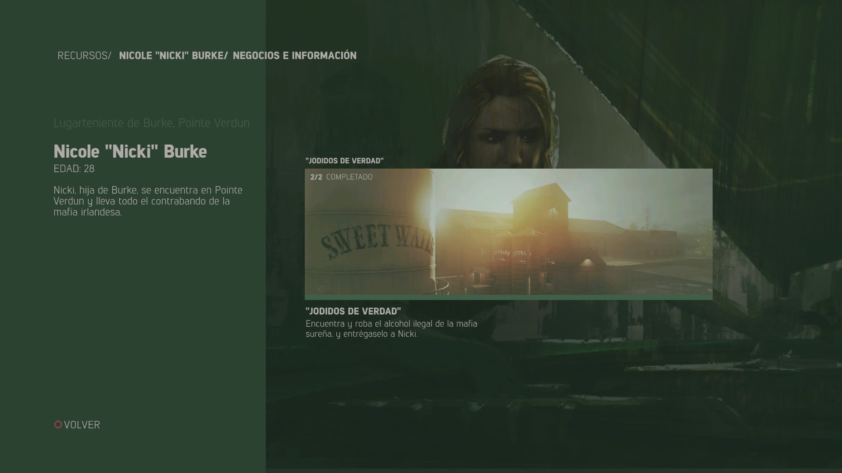
Task: Open NEGOCIOS E INFORMACIÓN breadcrumb section
Action: pos(294,56)
